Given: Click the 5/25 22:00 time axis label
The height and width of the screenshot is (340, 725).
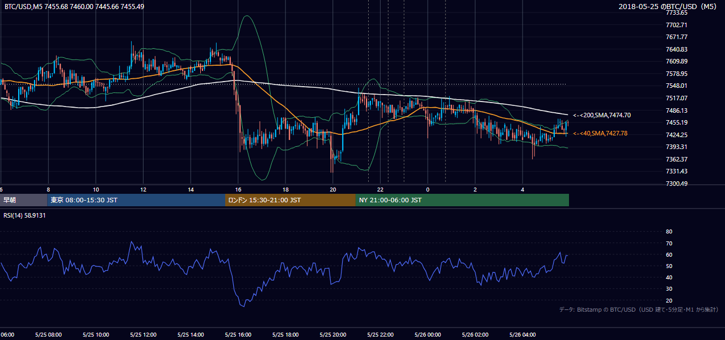Looking at the screenshot, I should coord(381,335).
